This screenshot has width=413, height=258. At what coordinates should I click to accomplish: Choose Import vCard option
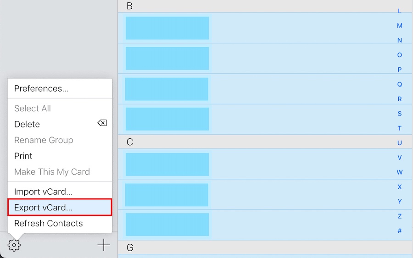point(43,192)
